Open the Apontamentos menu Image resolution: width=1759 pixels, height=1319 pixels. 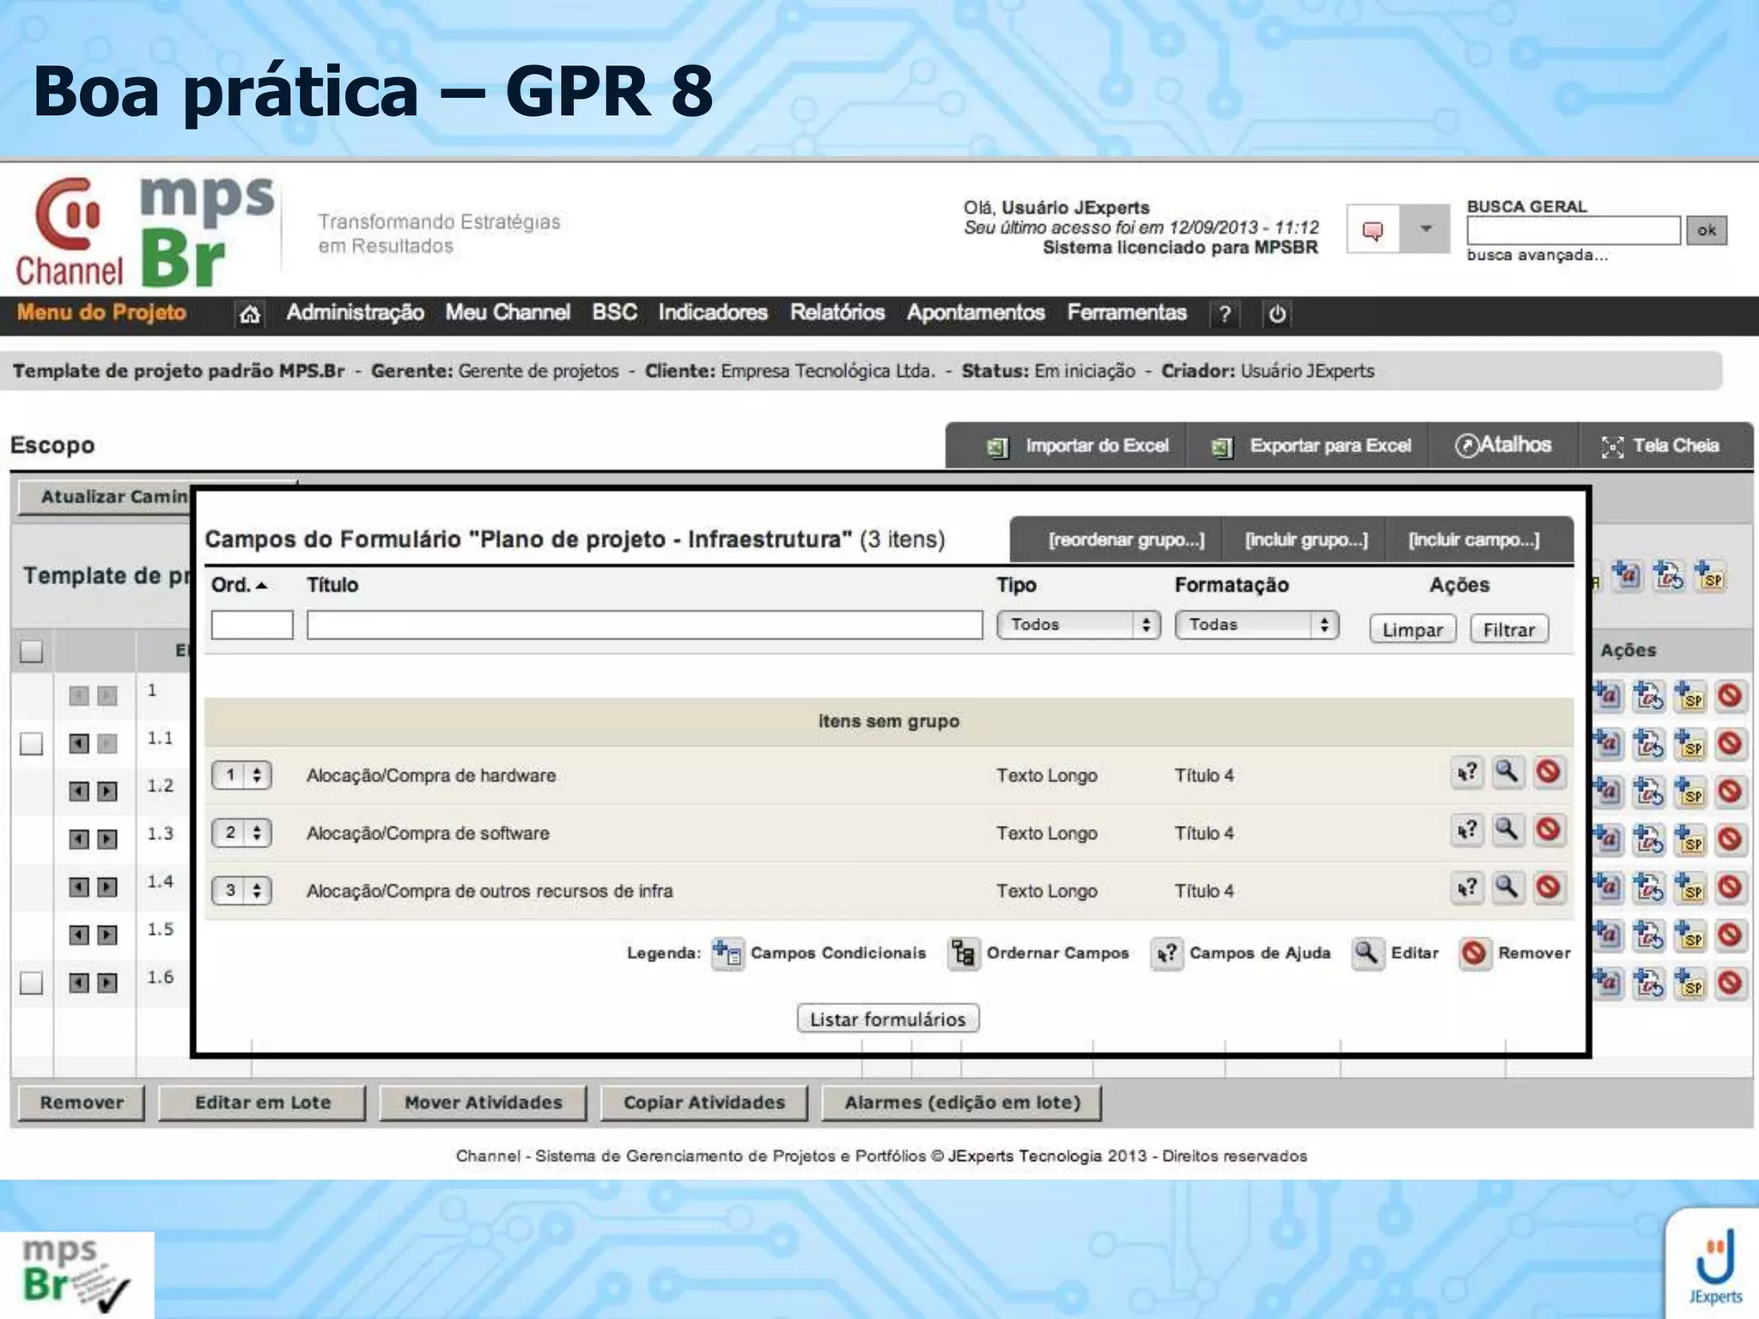pos(976,313)
